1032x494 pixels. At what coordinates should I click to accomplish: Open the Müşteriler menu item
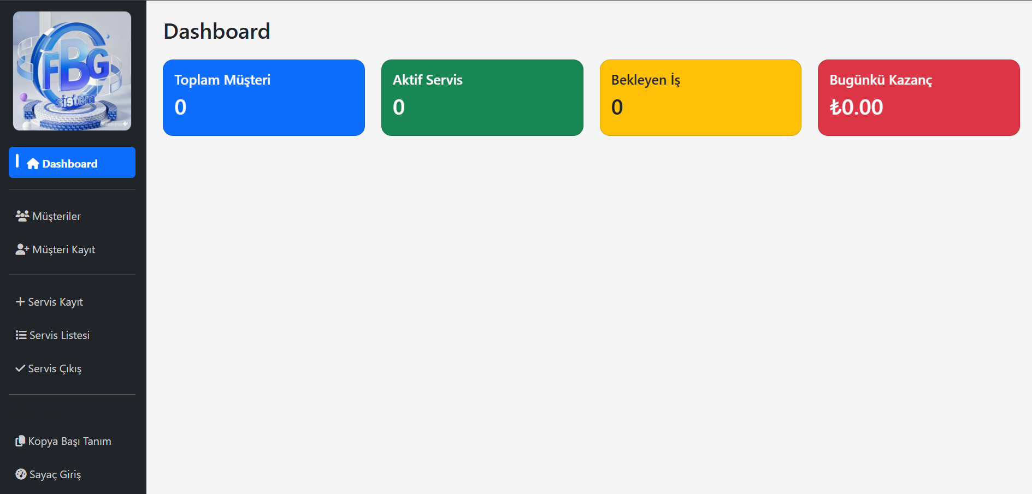coord(57,216)
